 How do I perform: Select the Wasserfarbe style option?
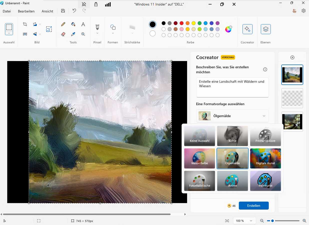(x=199, y=158)
